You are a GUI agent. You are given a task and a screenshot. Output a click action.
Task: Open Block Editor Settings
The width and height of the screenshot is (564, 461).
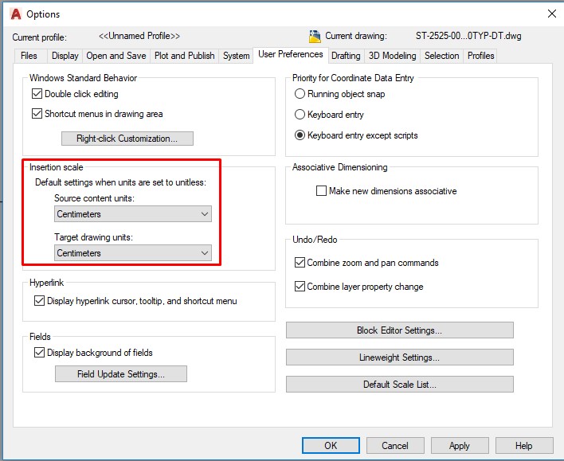[399, 330]
